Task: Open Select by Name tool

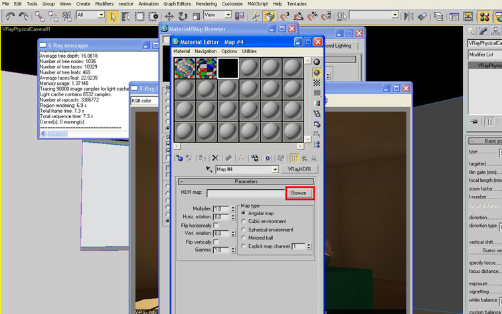Action: [x=126, y=17]
